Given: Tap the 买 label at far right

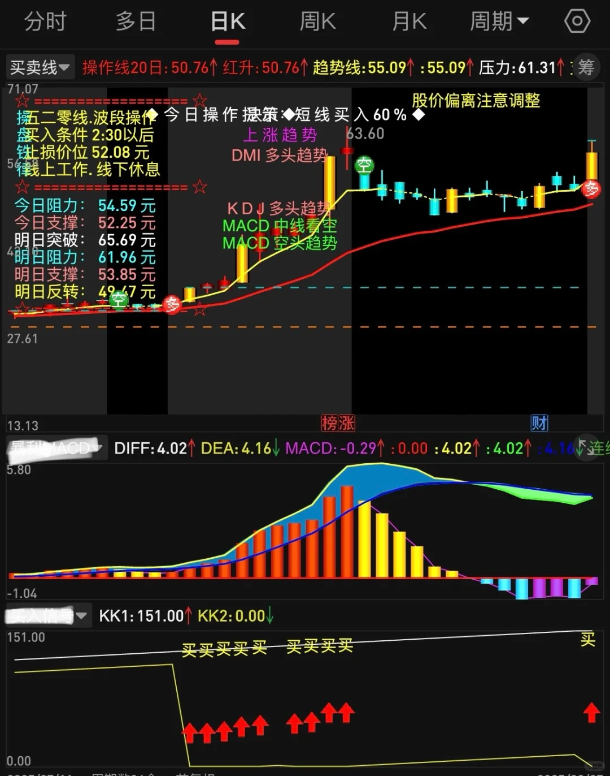Looking at the screenshot, I should coord(588,639).
